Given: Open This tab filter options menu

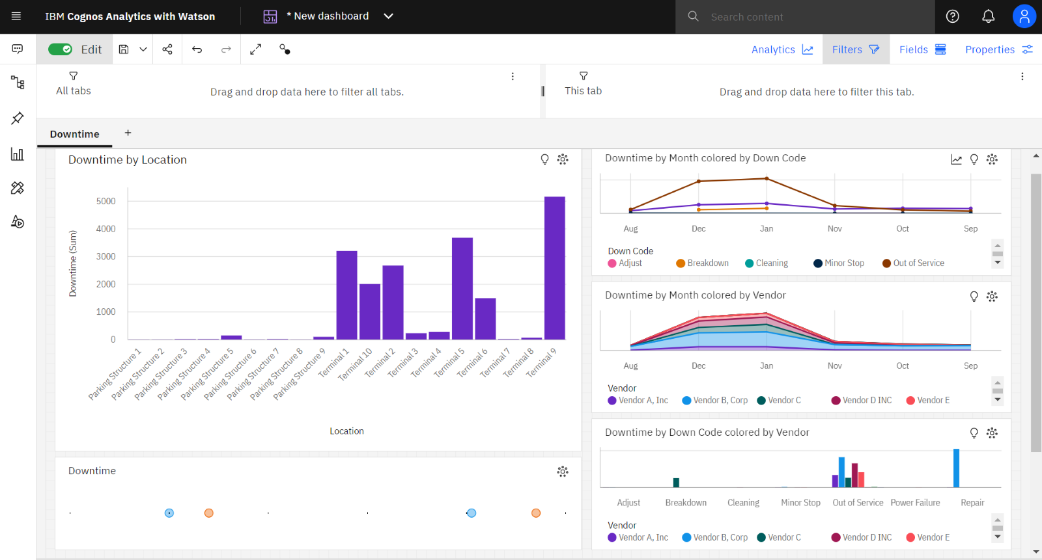Looking at the screenshot, I should [x=1022, y=76].
